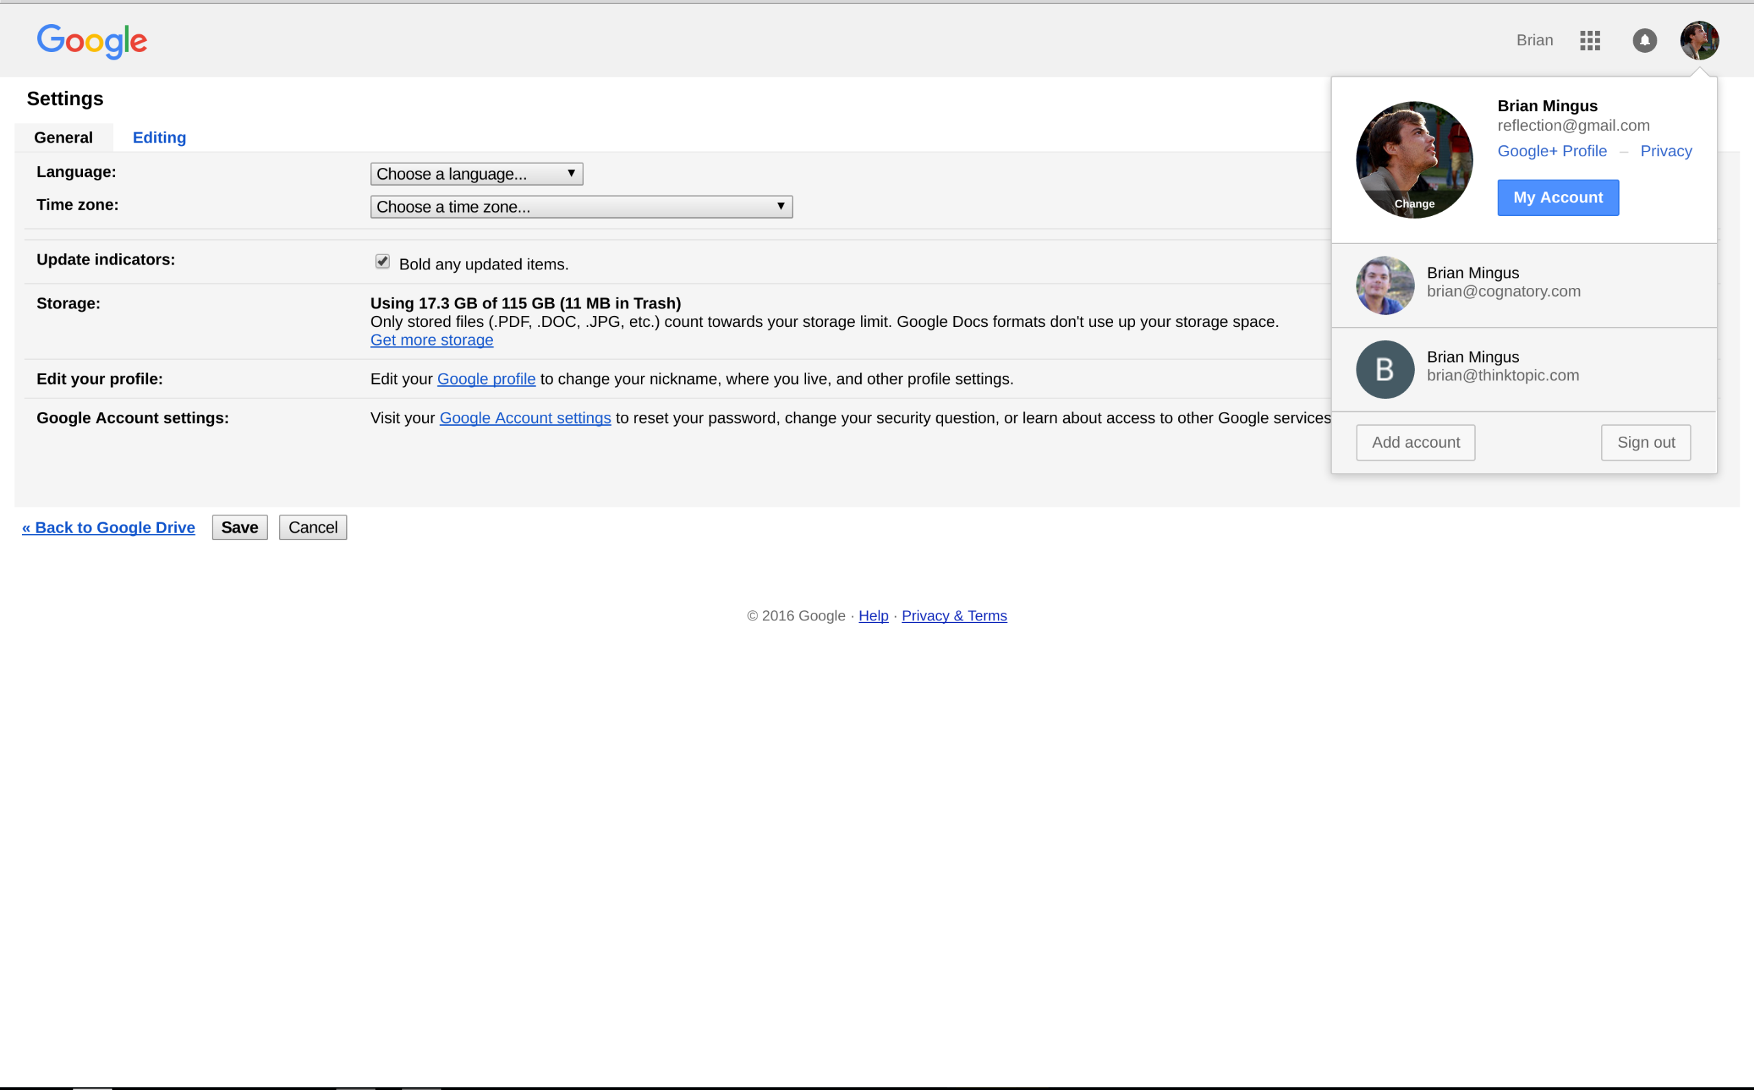Select the letter B avatar for brian@thinktopic.com

click(1385, 369)
